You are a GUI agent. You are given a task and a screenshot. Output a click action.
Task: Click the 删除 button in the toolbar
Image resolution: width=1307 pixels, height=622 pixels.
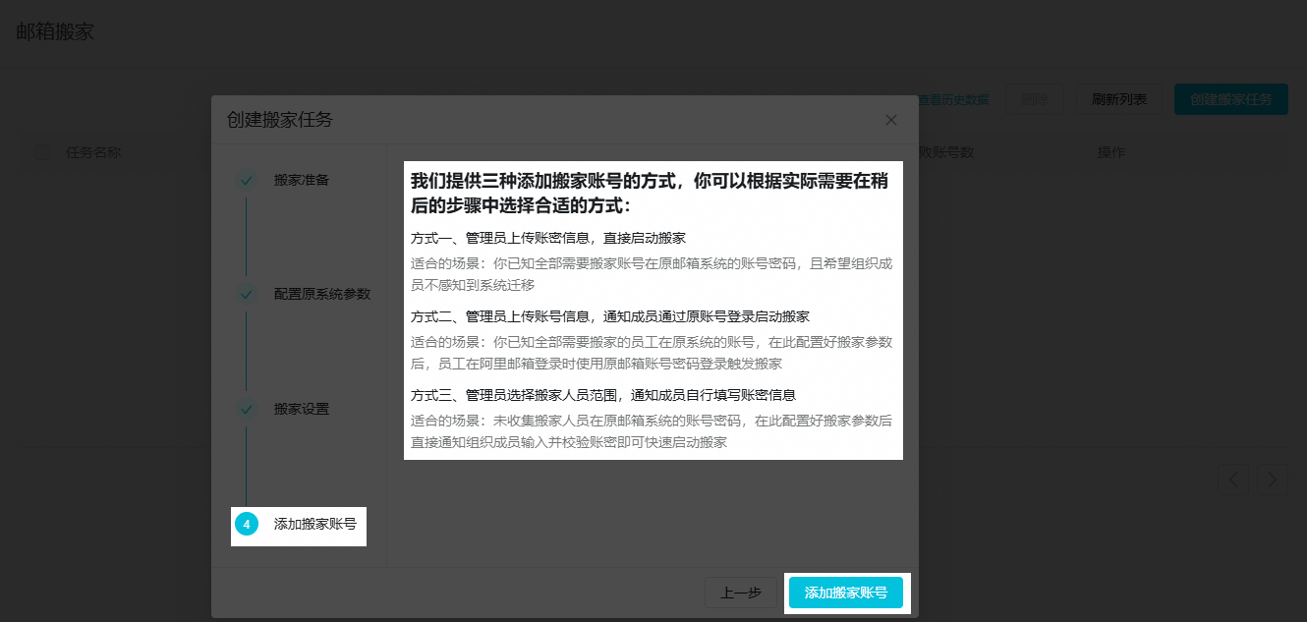point(1034,99)
